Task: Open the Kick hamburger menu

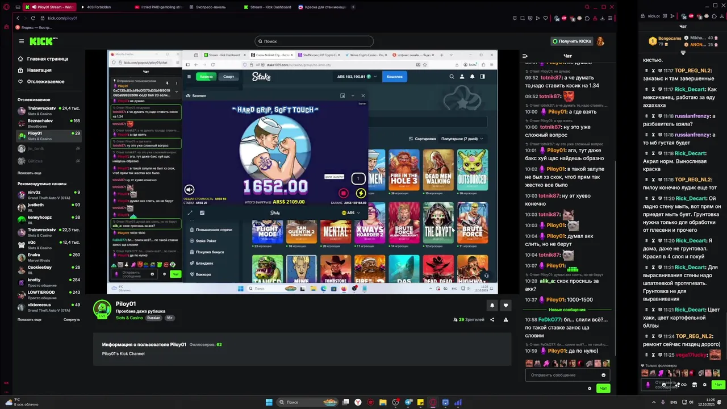Action: click(x=22, y=41)
